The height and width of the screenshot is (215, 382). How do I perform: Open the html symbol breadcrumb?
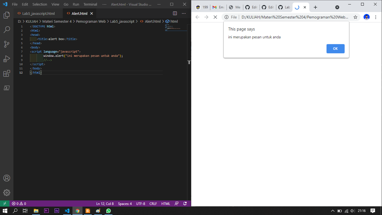pos(172,21)
